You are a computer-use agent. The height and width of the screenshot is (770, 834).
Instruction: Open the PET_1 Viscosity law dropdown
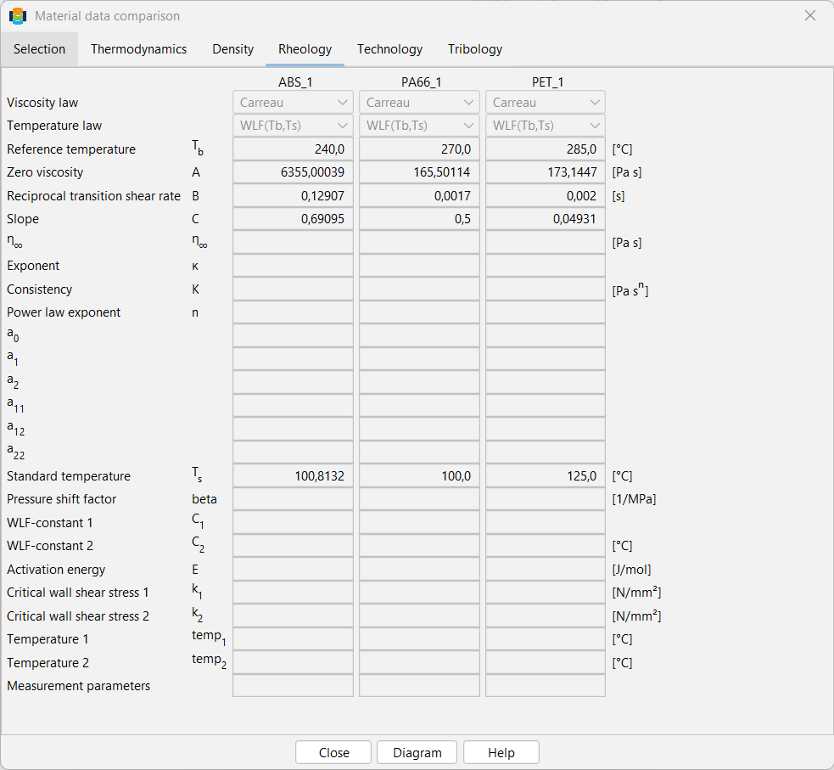click(x=546, y=102)
